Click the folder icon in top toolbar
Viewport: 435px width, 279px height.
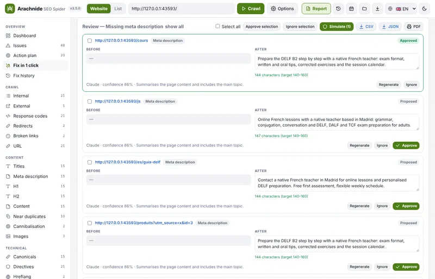click(x=364, y=9)
